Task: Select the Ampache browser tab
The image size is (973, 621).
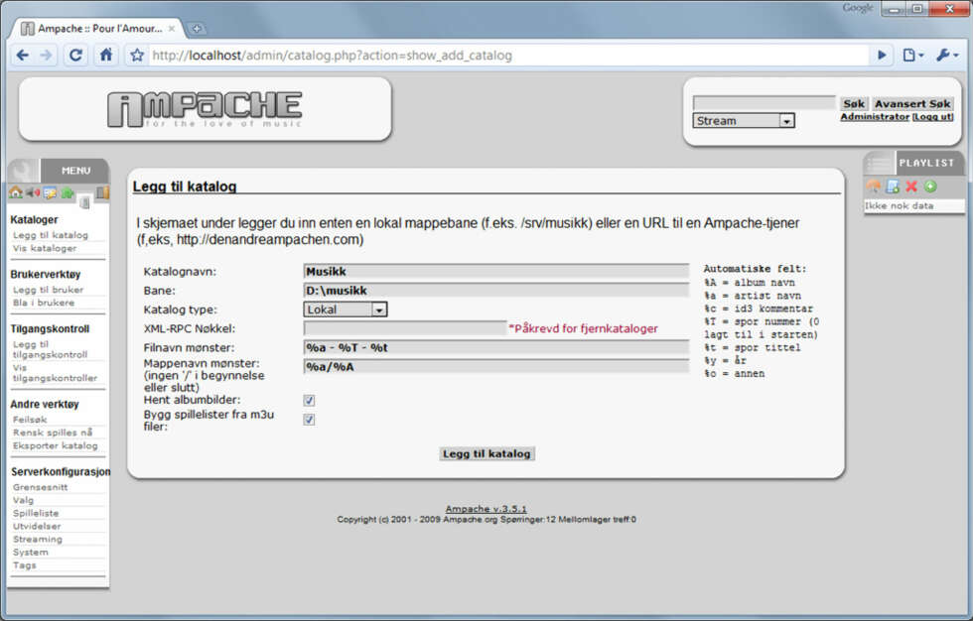Action: point(99,29)
